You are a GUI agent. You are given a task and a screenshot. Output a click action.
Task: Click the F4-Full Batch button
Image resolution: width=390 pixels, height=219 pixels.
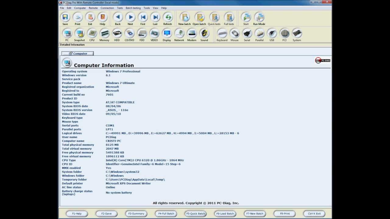click(x=166, y=214)
